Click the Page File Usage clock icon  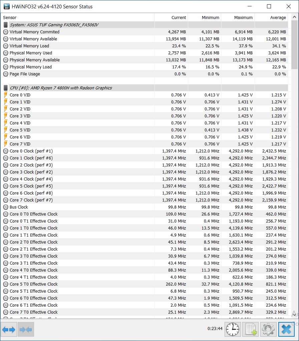point(6,74)
